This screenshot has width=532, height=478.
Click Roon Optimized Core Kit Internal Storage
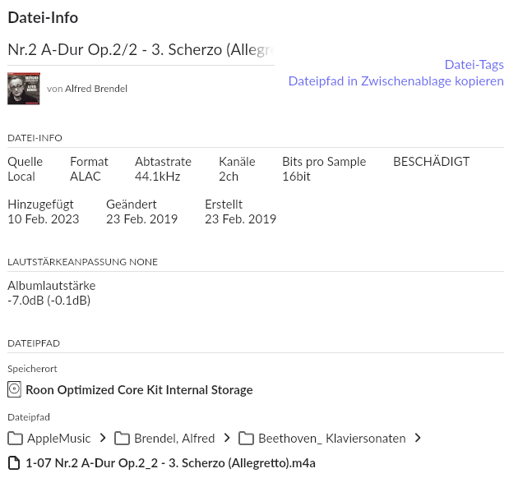(139, 390)
